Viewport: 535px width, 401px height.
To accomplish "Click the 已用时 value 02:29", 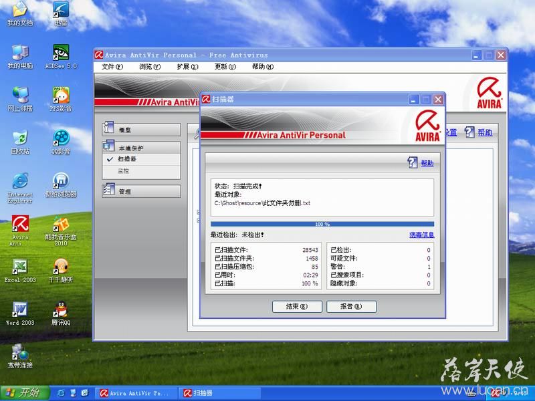I will coord(310,275).
